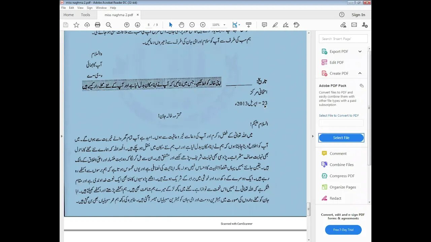Viewport: 431px width, 242px height.
Task: Open the Comment tool
Action: pos(338,154)
